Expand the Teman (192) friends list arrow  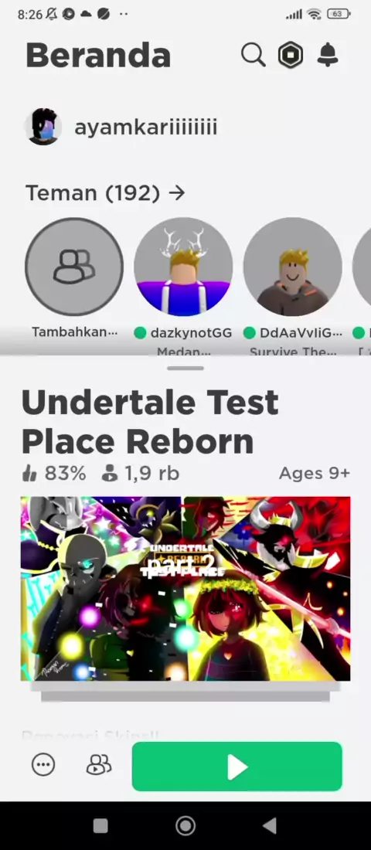coord(177,192)
